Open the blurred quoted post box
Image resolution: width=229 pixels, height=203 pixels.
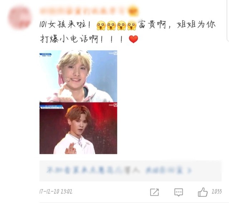(x=130, y=171)
